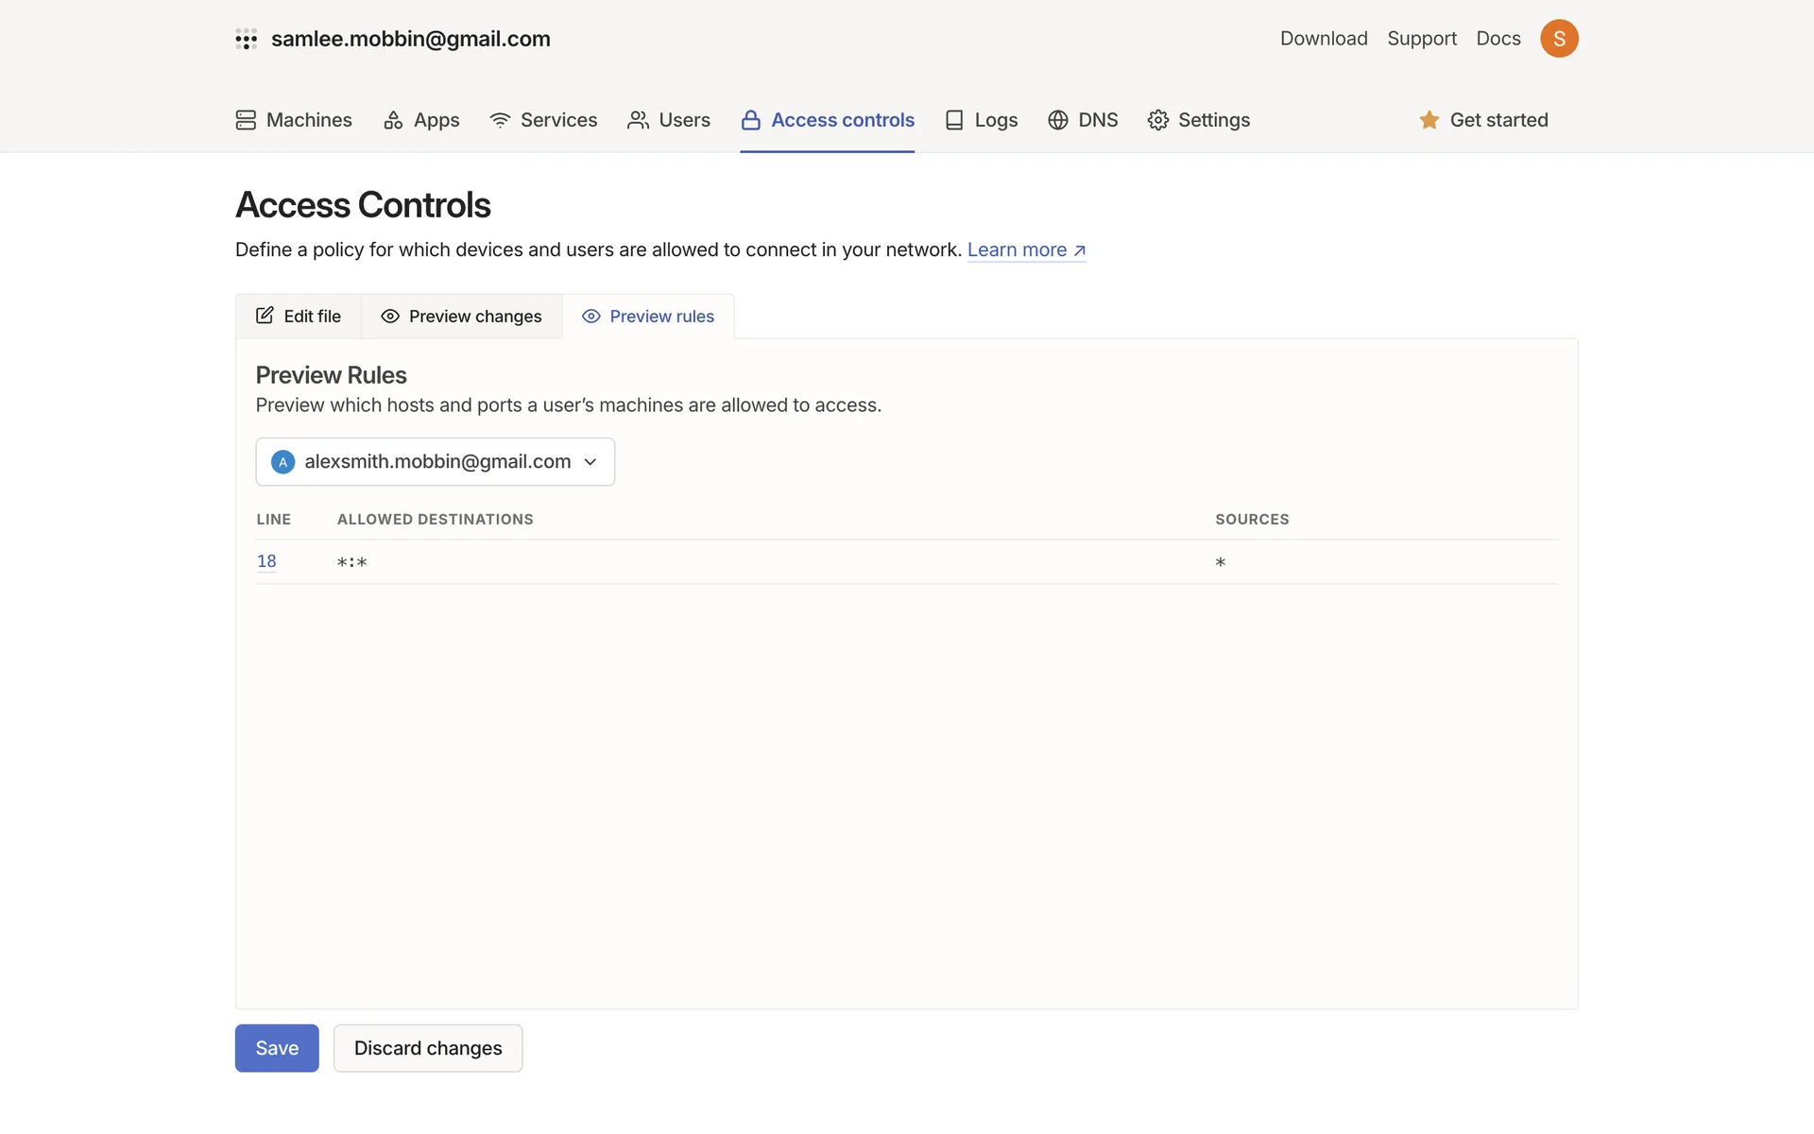Click the Settings gear icon
This screenshot has width=1814, height=1134.
1157,120
